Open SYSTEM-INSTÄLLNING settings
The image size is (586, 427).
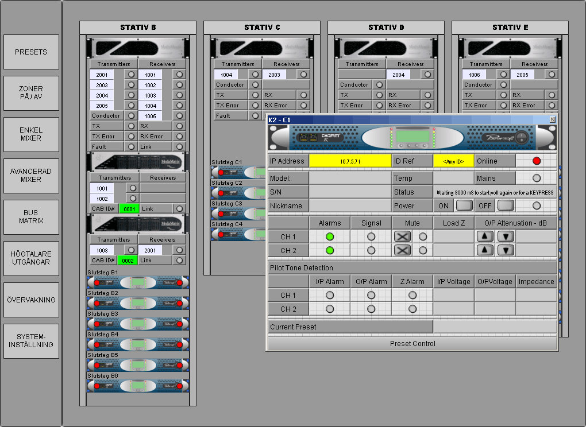click(x=31, y=341)
